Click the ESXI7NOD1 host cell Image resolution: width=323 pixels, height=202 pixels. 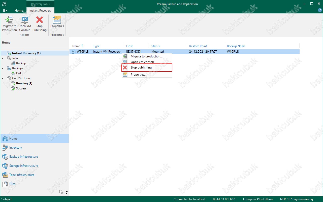[134, 52]
